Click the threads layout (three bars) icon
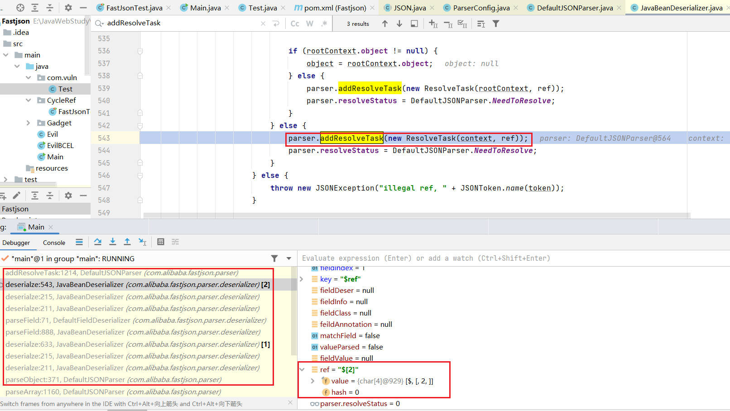Image resolution: width=730 pixels, height=411 pixels. point(79,242)
